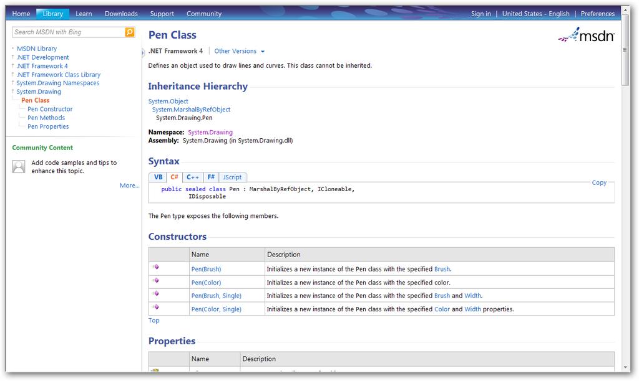Open System.Object hierarchy link

coord(168,101)
